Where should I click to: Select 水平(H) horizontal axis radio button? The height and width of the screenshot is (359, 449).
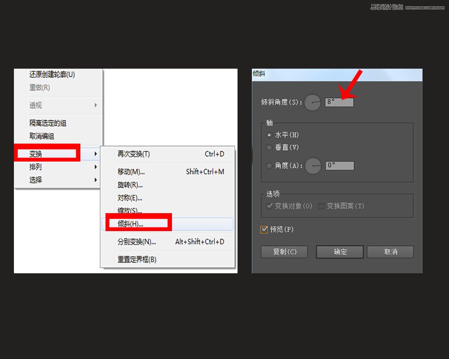[269, 135]
